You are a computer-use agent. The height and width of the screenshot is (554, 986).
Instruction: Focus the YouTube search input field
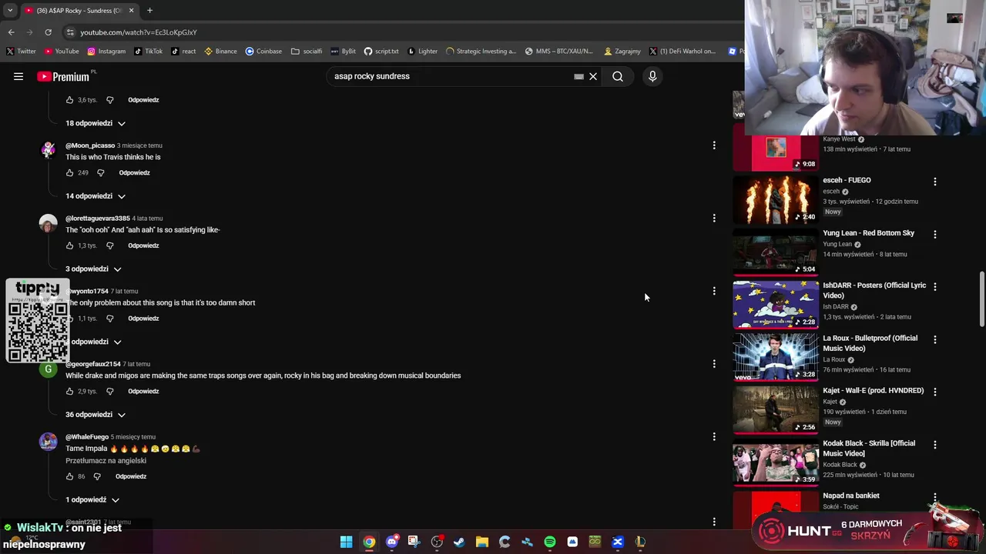(451, 76)
